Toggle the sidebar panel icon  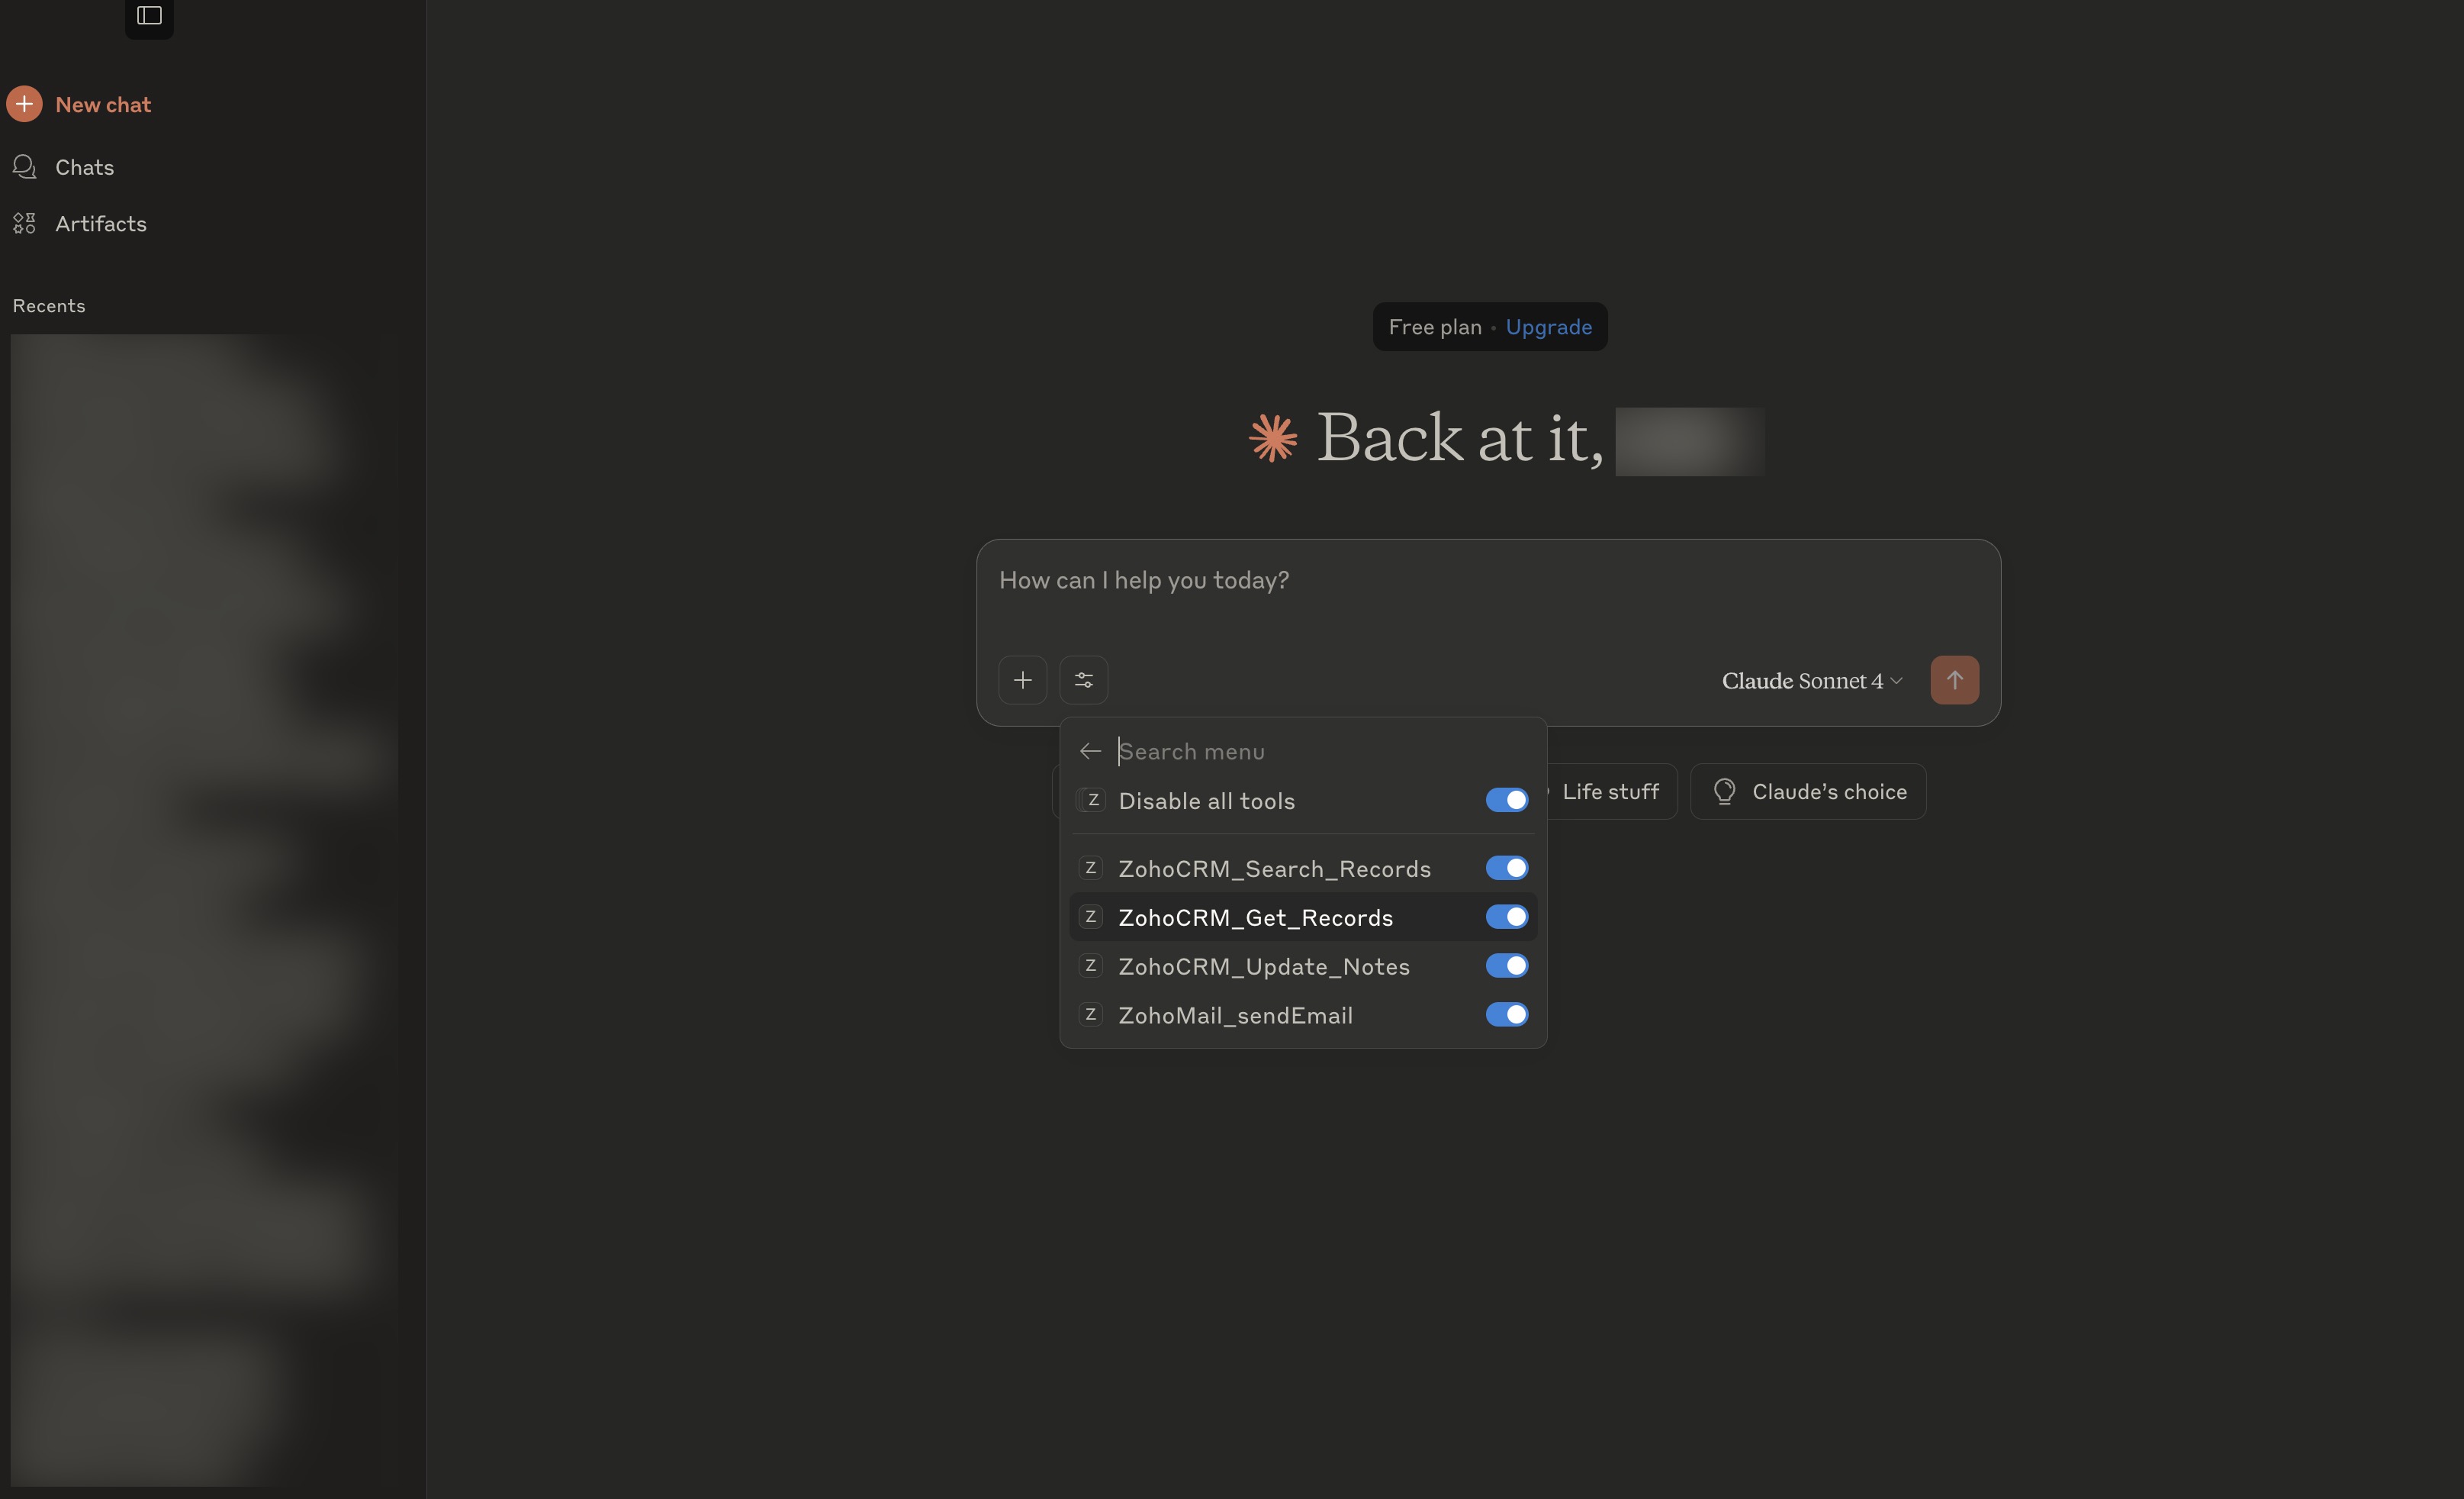click(149, 16)
